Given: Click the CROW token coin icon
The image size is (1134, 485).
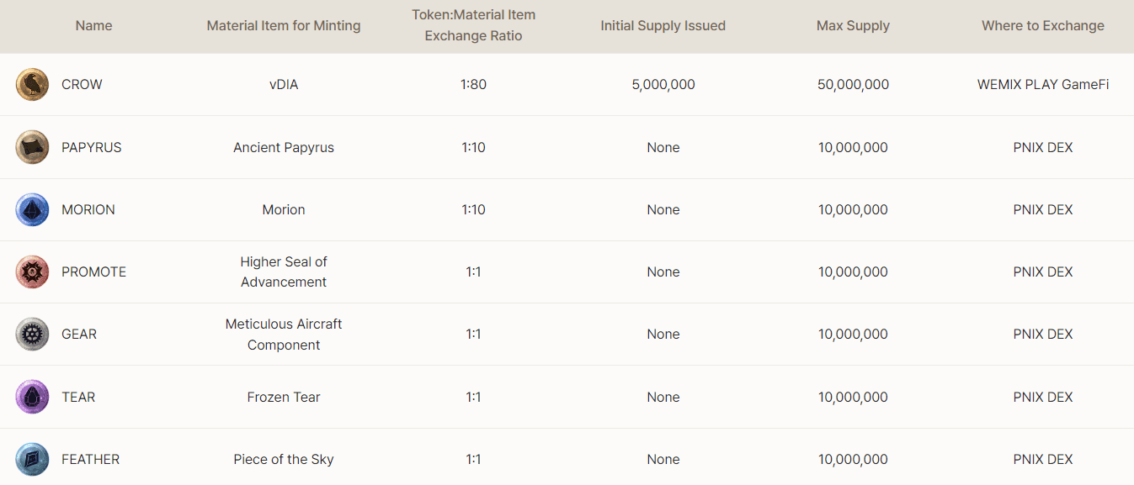Looking at the screenshot, I should click(32, 85).
